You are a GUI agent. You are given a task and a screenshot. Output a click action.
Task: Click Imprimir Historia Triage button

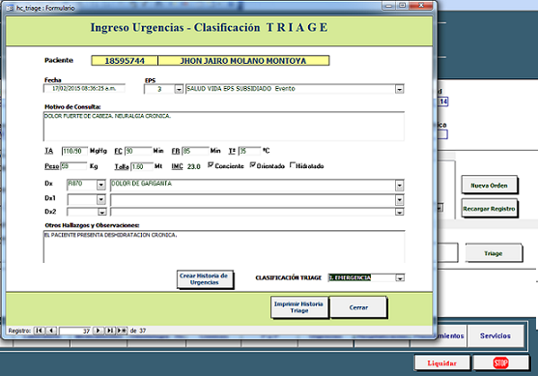[x=299, y=307]
